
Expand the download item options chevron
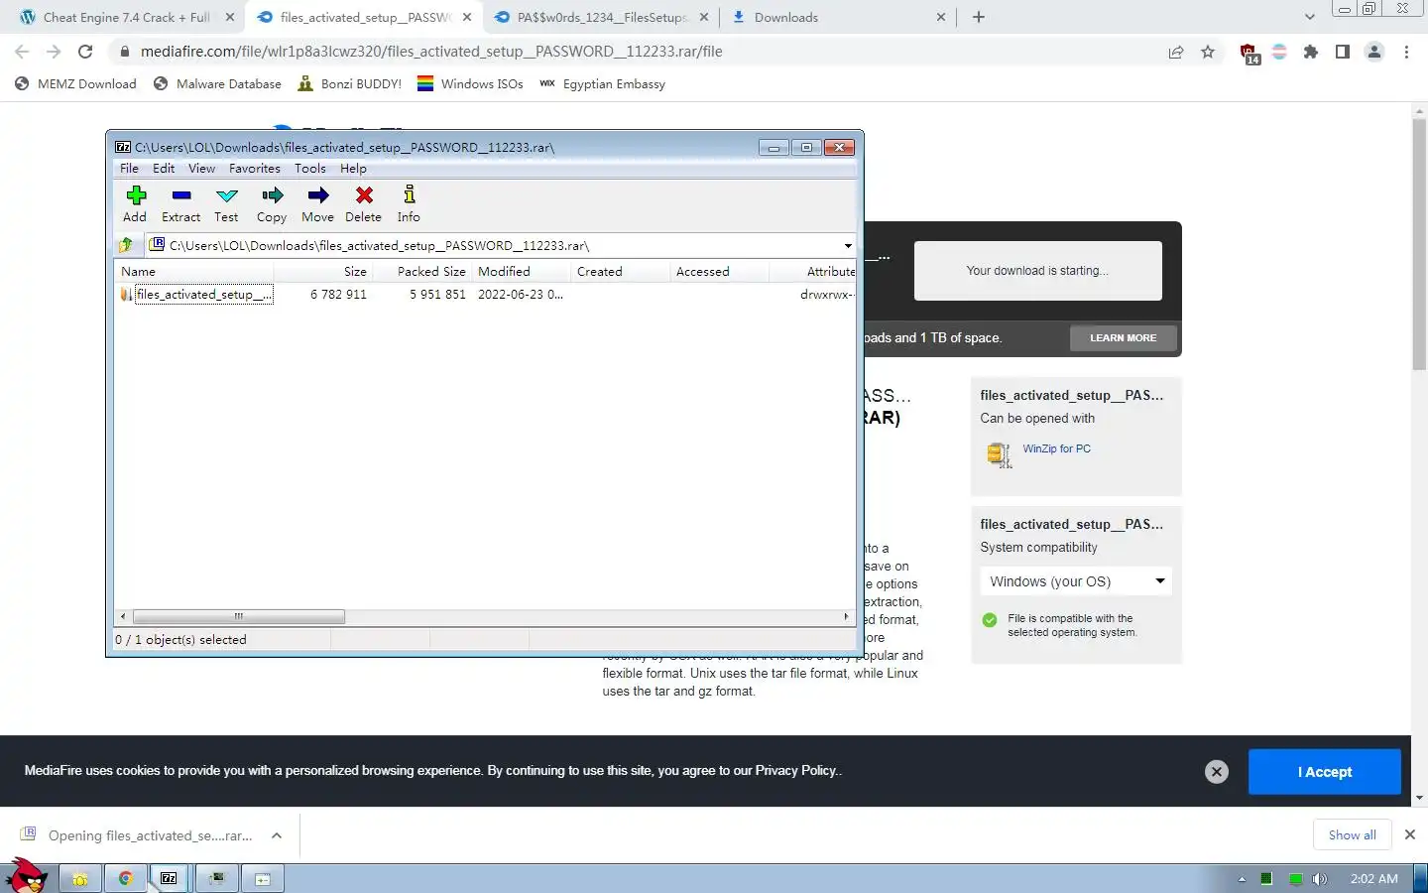(277, 835)
